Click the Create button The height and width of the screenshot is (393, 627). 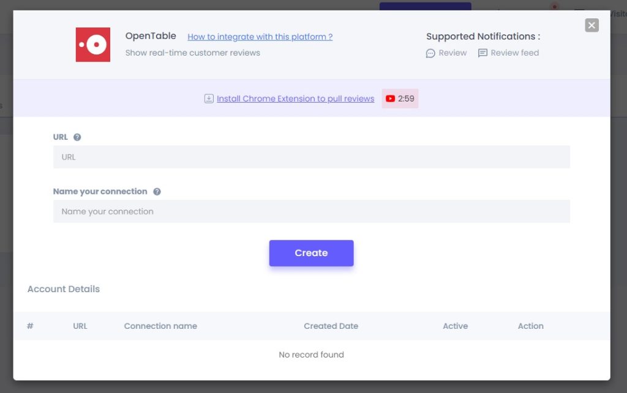tap(311, 253)
